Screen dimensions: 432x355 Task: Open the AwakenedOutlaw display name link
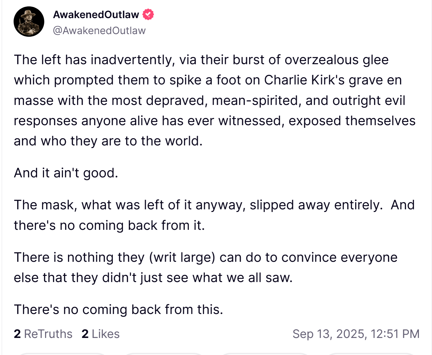click(x=96, y=15)
